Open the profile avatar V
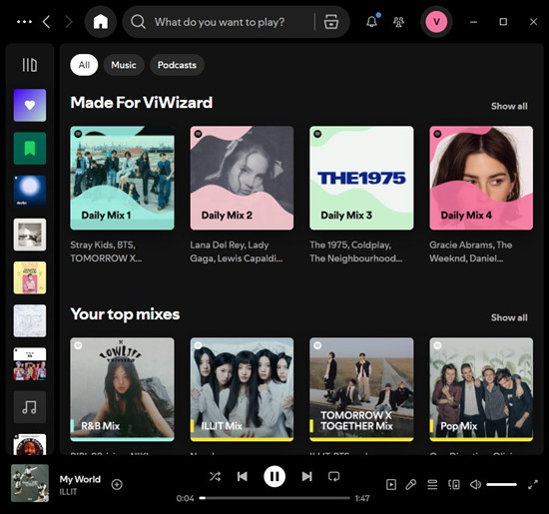Screen dimensions: 549x514 [436, 22]
